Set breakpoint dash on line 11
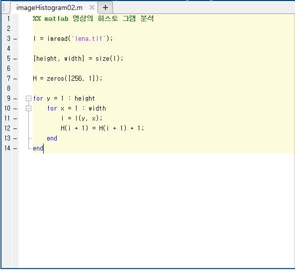The height and width of the screenshot is (270, 295). coord(15,119)
